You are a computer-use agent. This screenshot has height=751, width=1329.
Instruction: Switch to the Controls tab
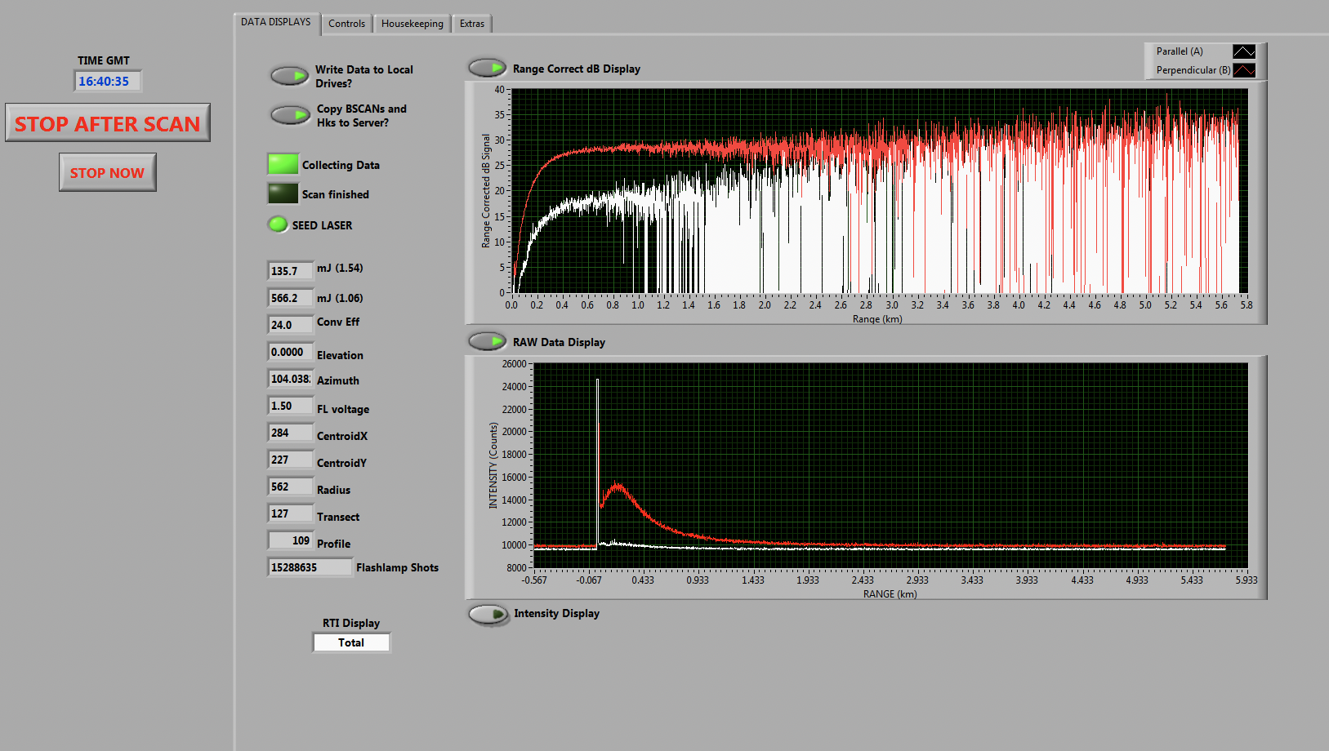[346, 24]
